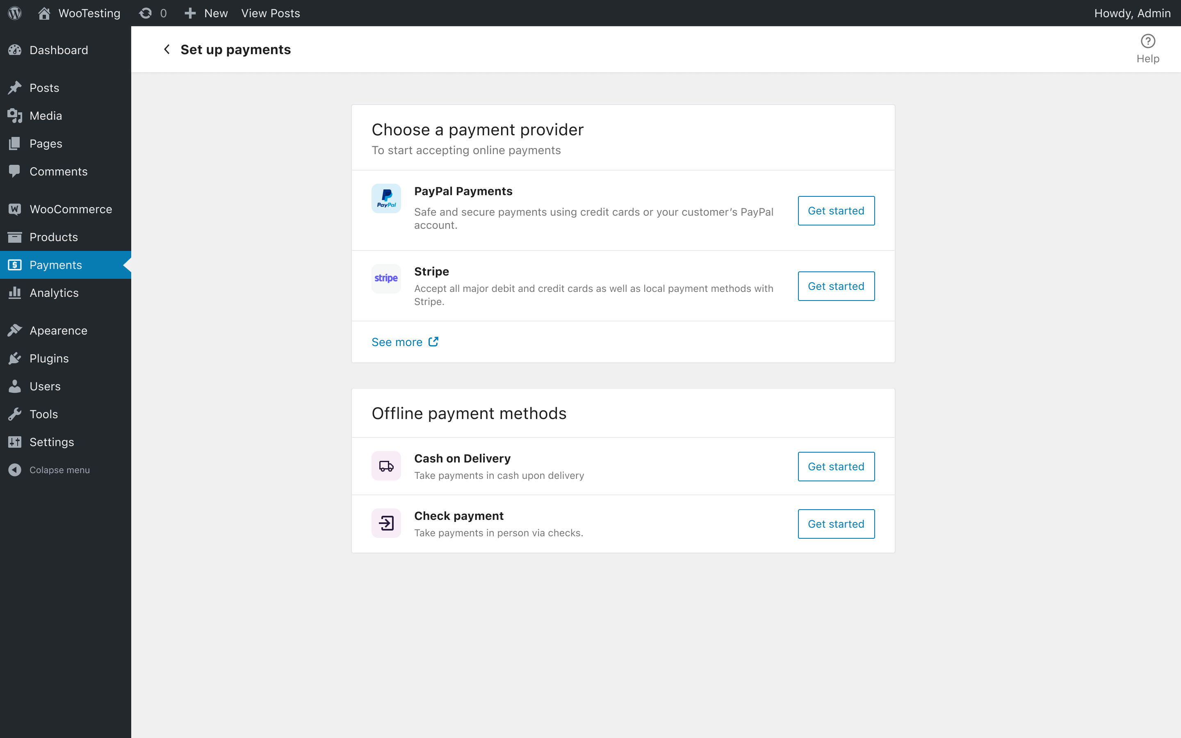Click the Cash on Delivery truck icon
1181x738 pixels.
386,466
